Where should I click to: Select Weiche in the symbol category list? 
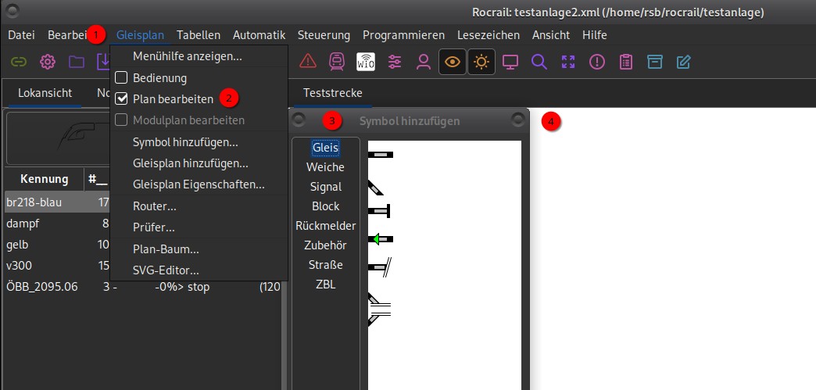pyautogui.click(x=325, y=167)
